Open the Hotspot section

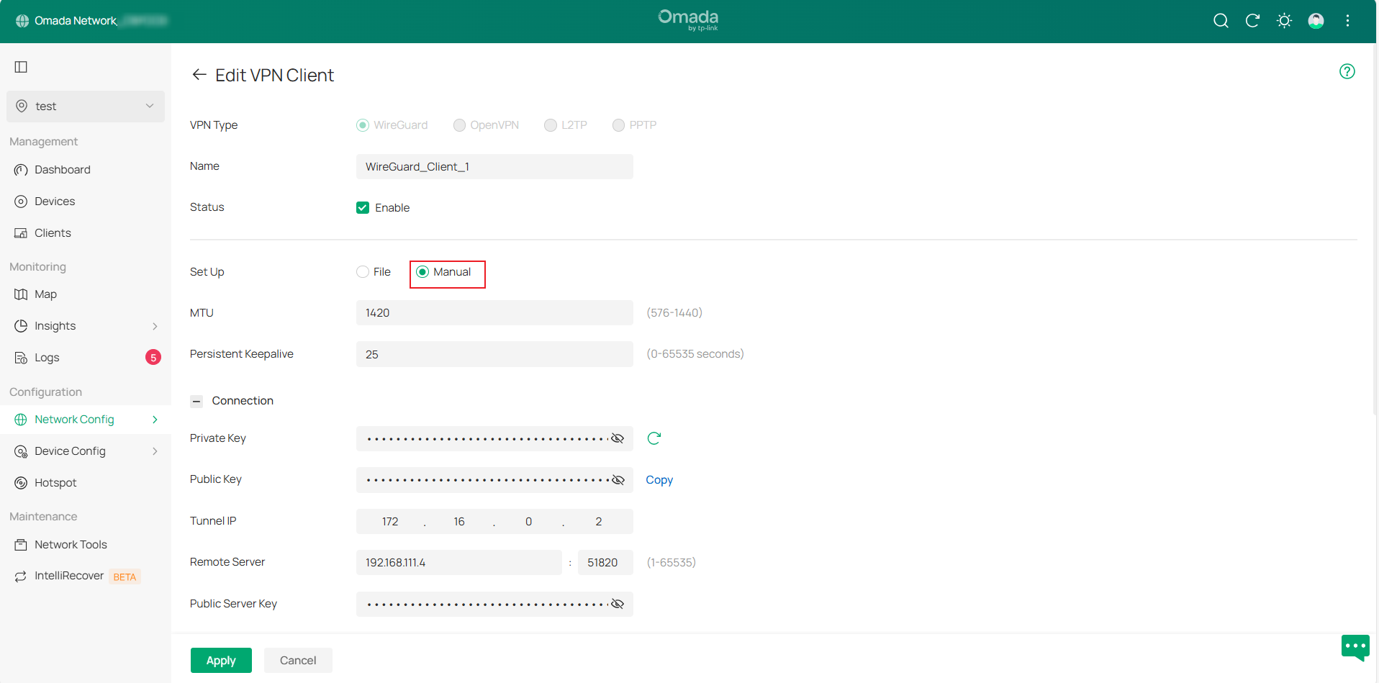pos(56,482)
